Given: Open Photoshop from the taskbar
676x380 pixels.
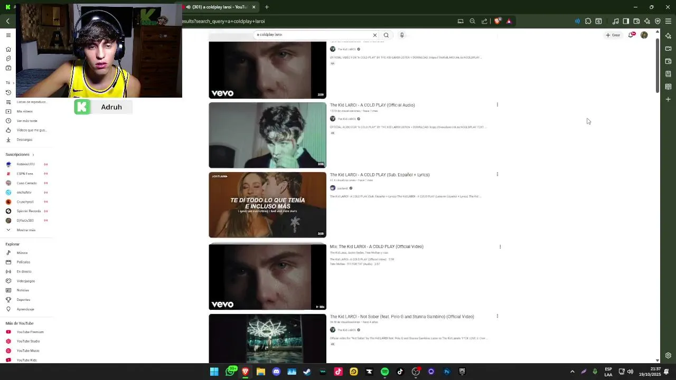Looking at the screenshot, I should (x=447, y=372).
